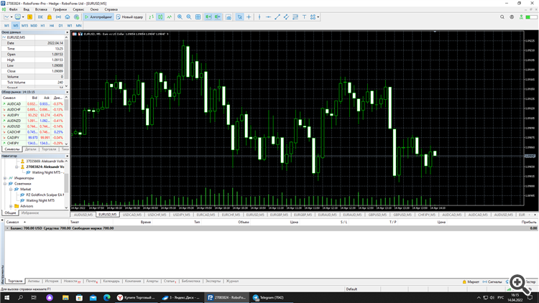The image size is (539, 303).
Task: Insert a text label tool
Action: coord(304,17)
